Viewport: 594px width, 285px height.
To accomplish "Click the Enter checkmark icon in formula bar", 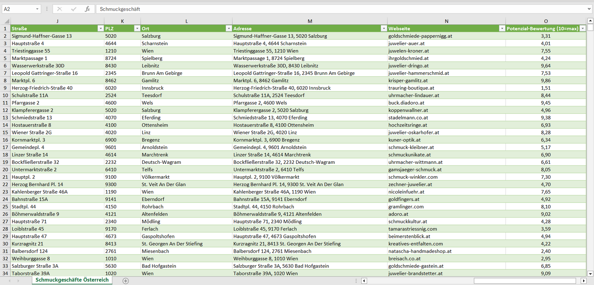I will 74,9.
